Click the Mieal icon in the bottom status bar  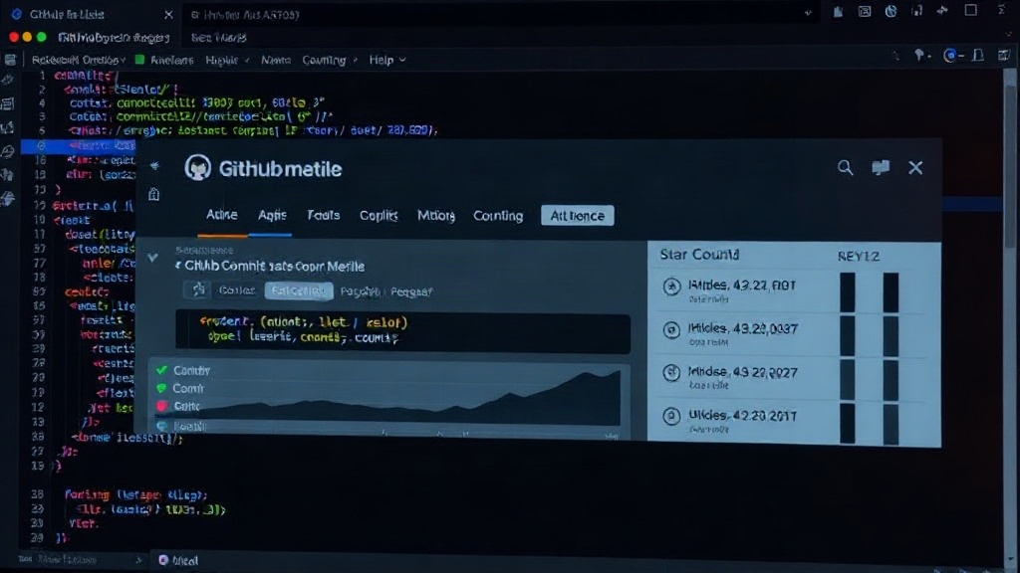pyautogui.click(x=163, y=560)
